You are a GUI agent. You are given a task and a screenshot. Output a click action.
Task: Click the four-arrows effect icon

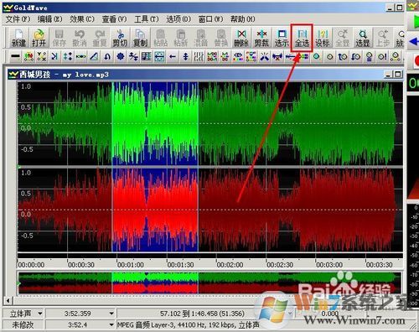coord(68,56)
